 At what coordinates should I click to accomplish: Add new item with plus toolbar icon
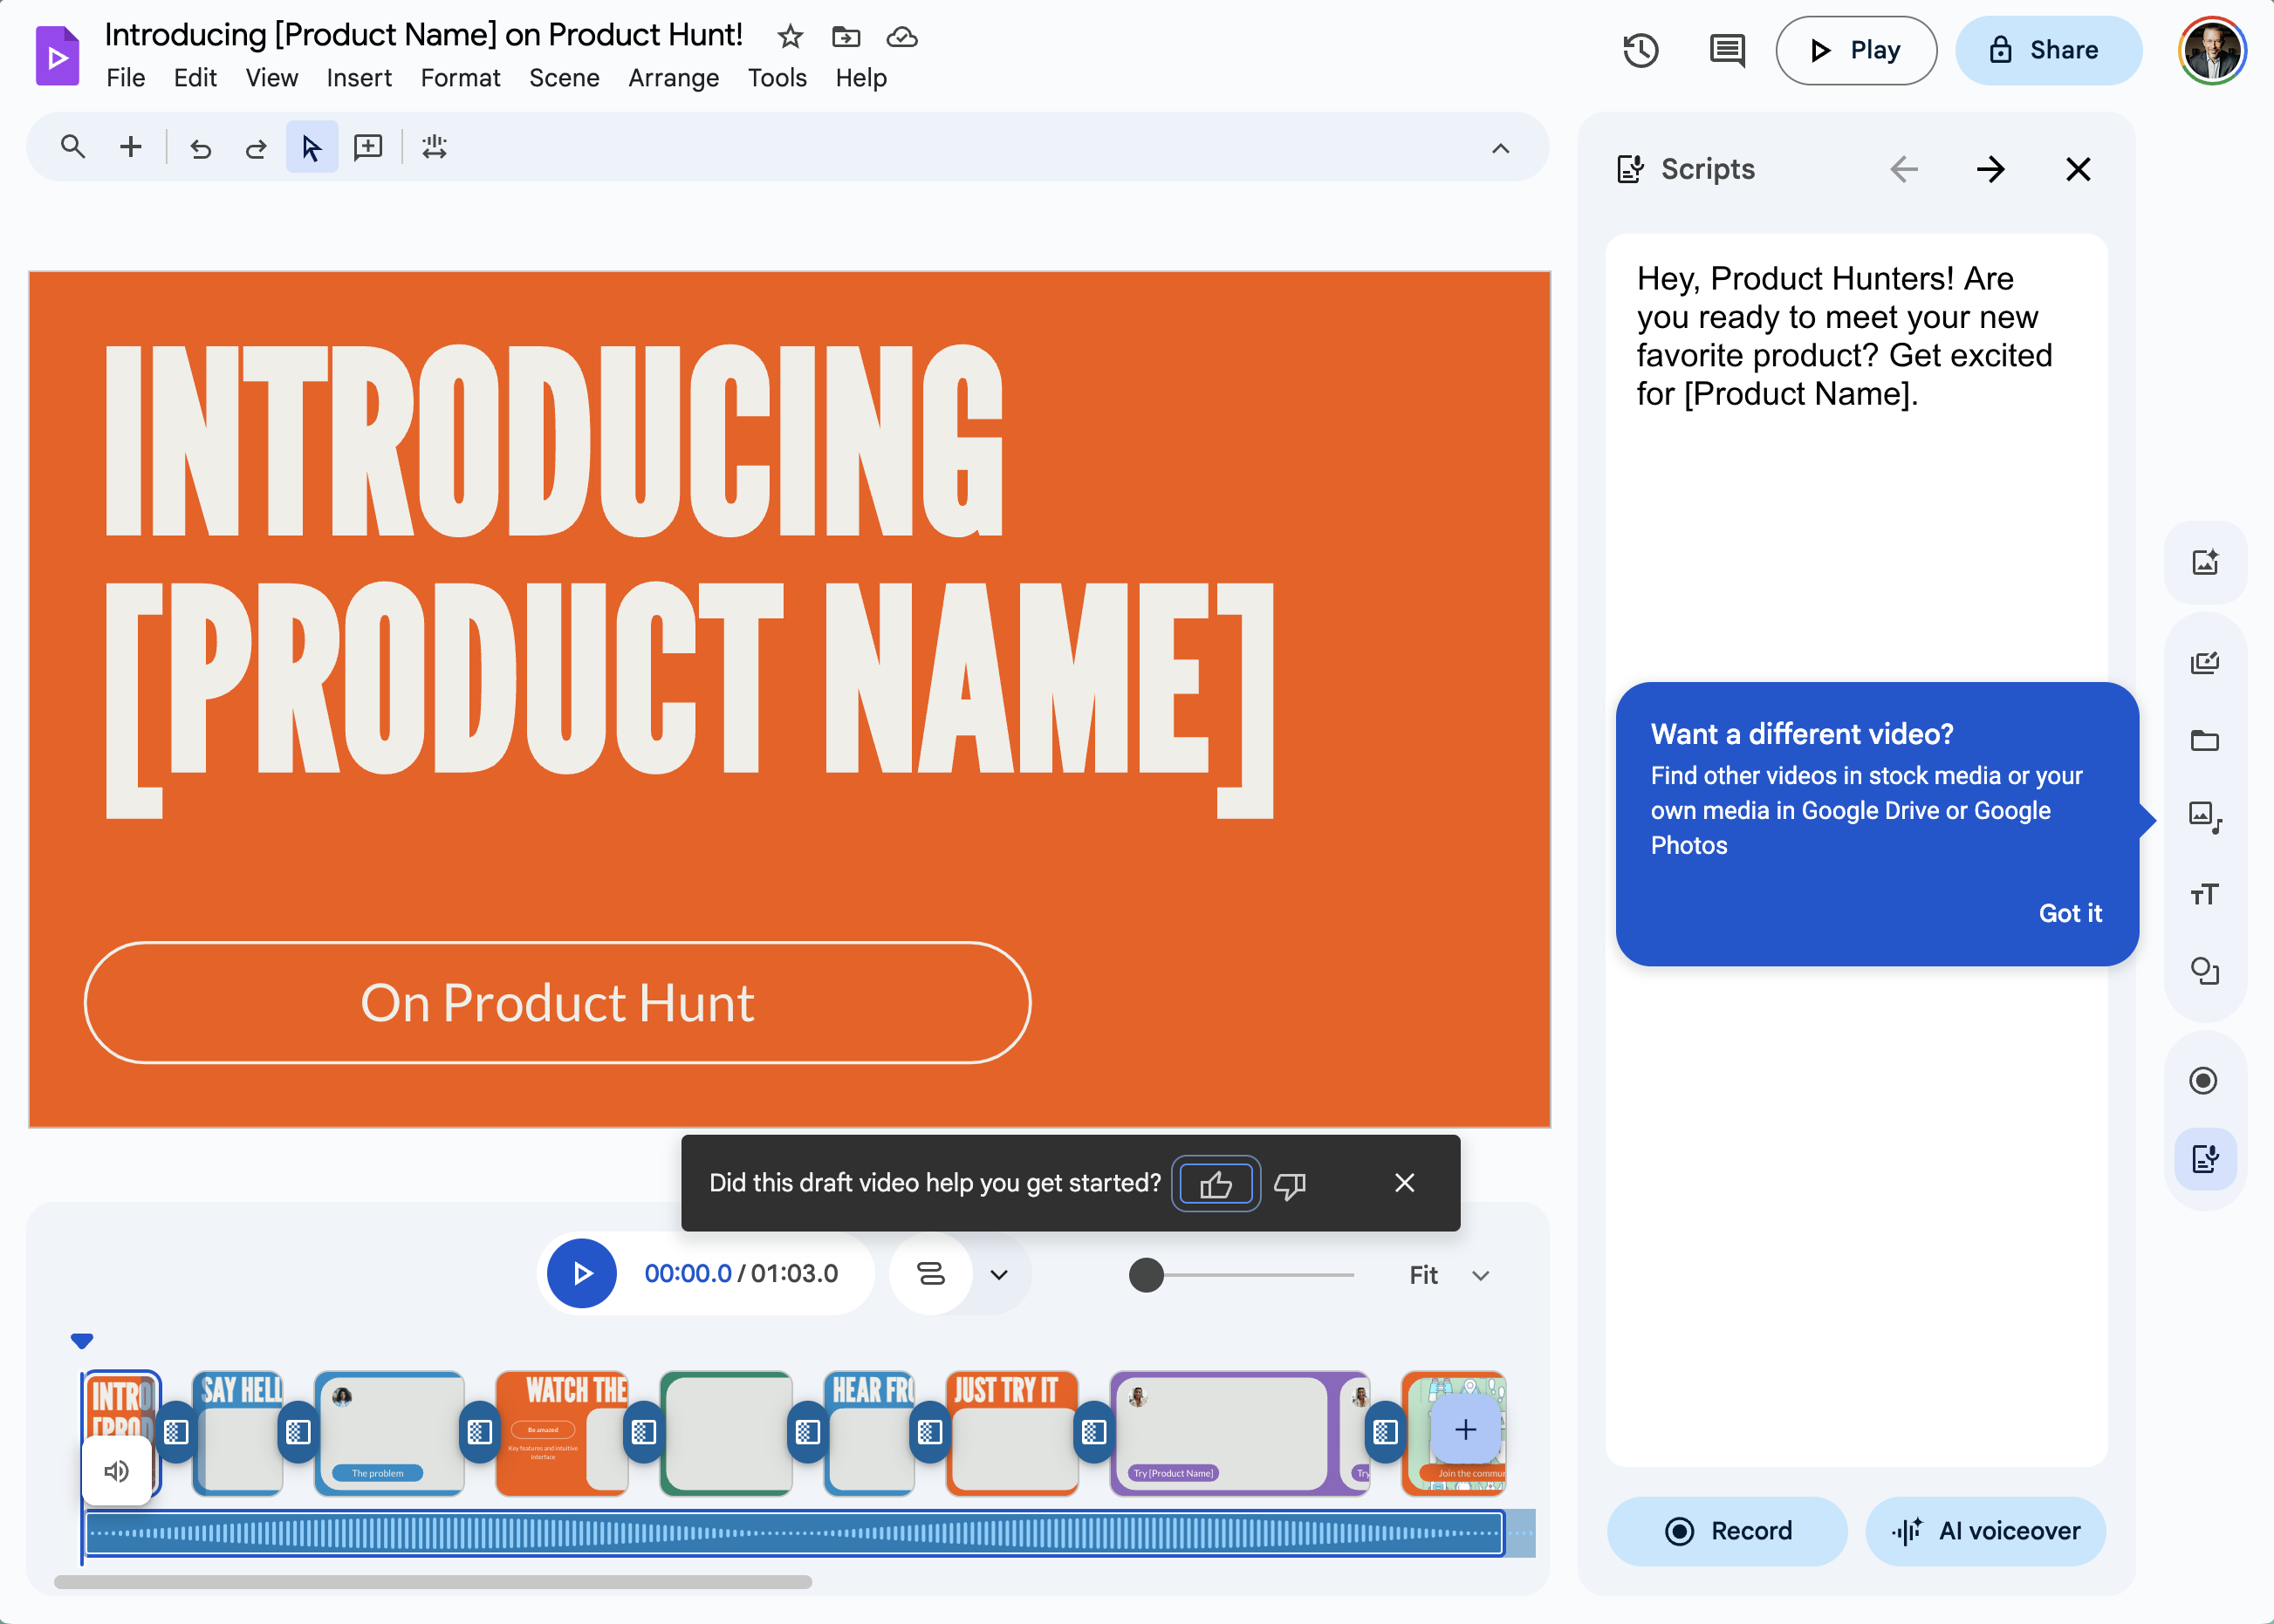point(130,147)
